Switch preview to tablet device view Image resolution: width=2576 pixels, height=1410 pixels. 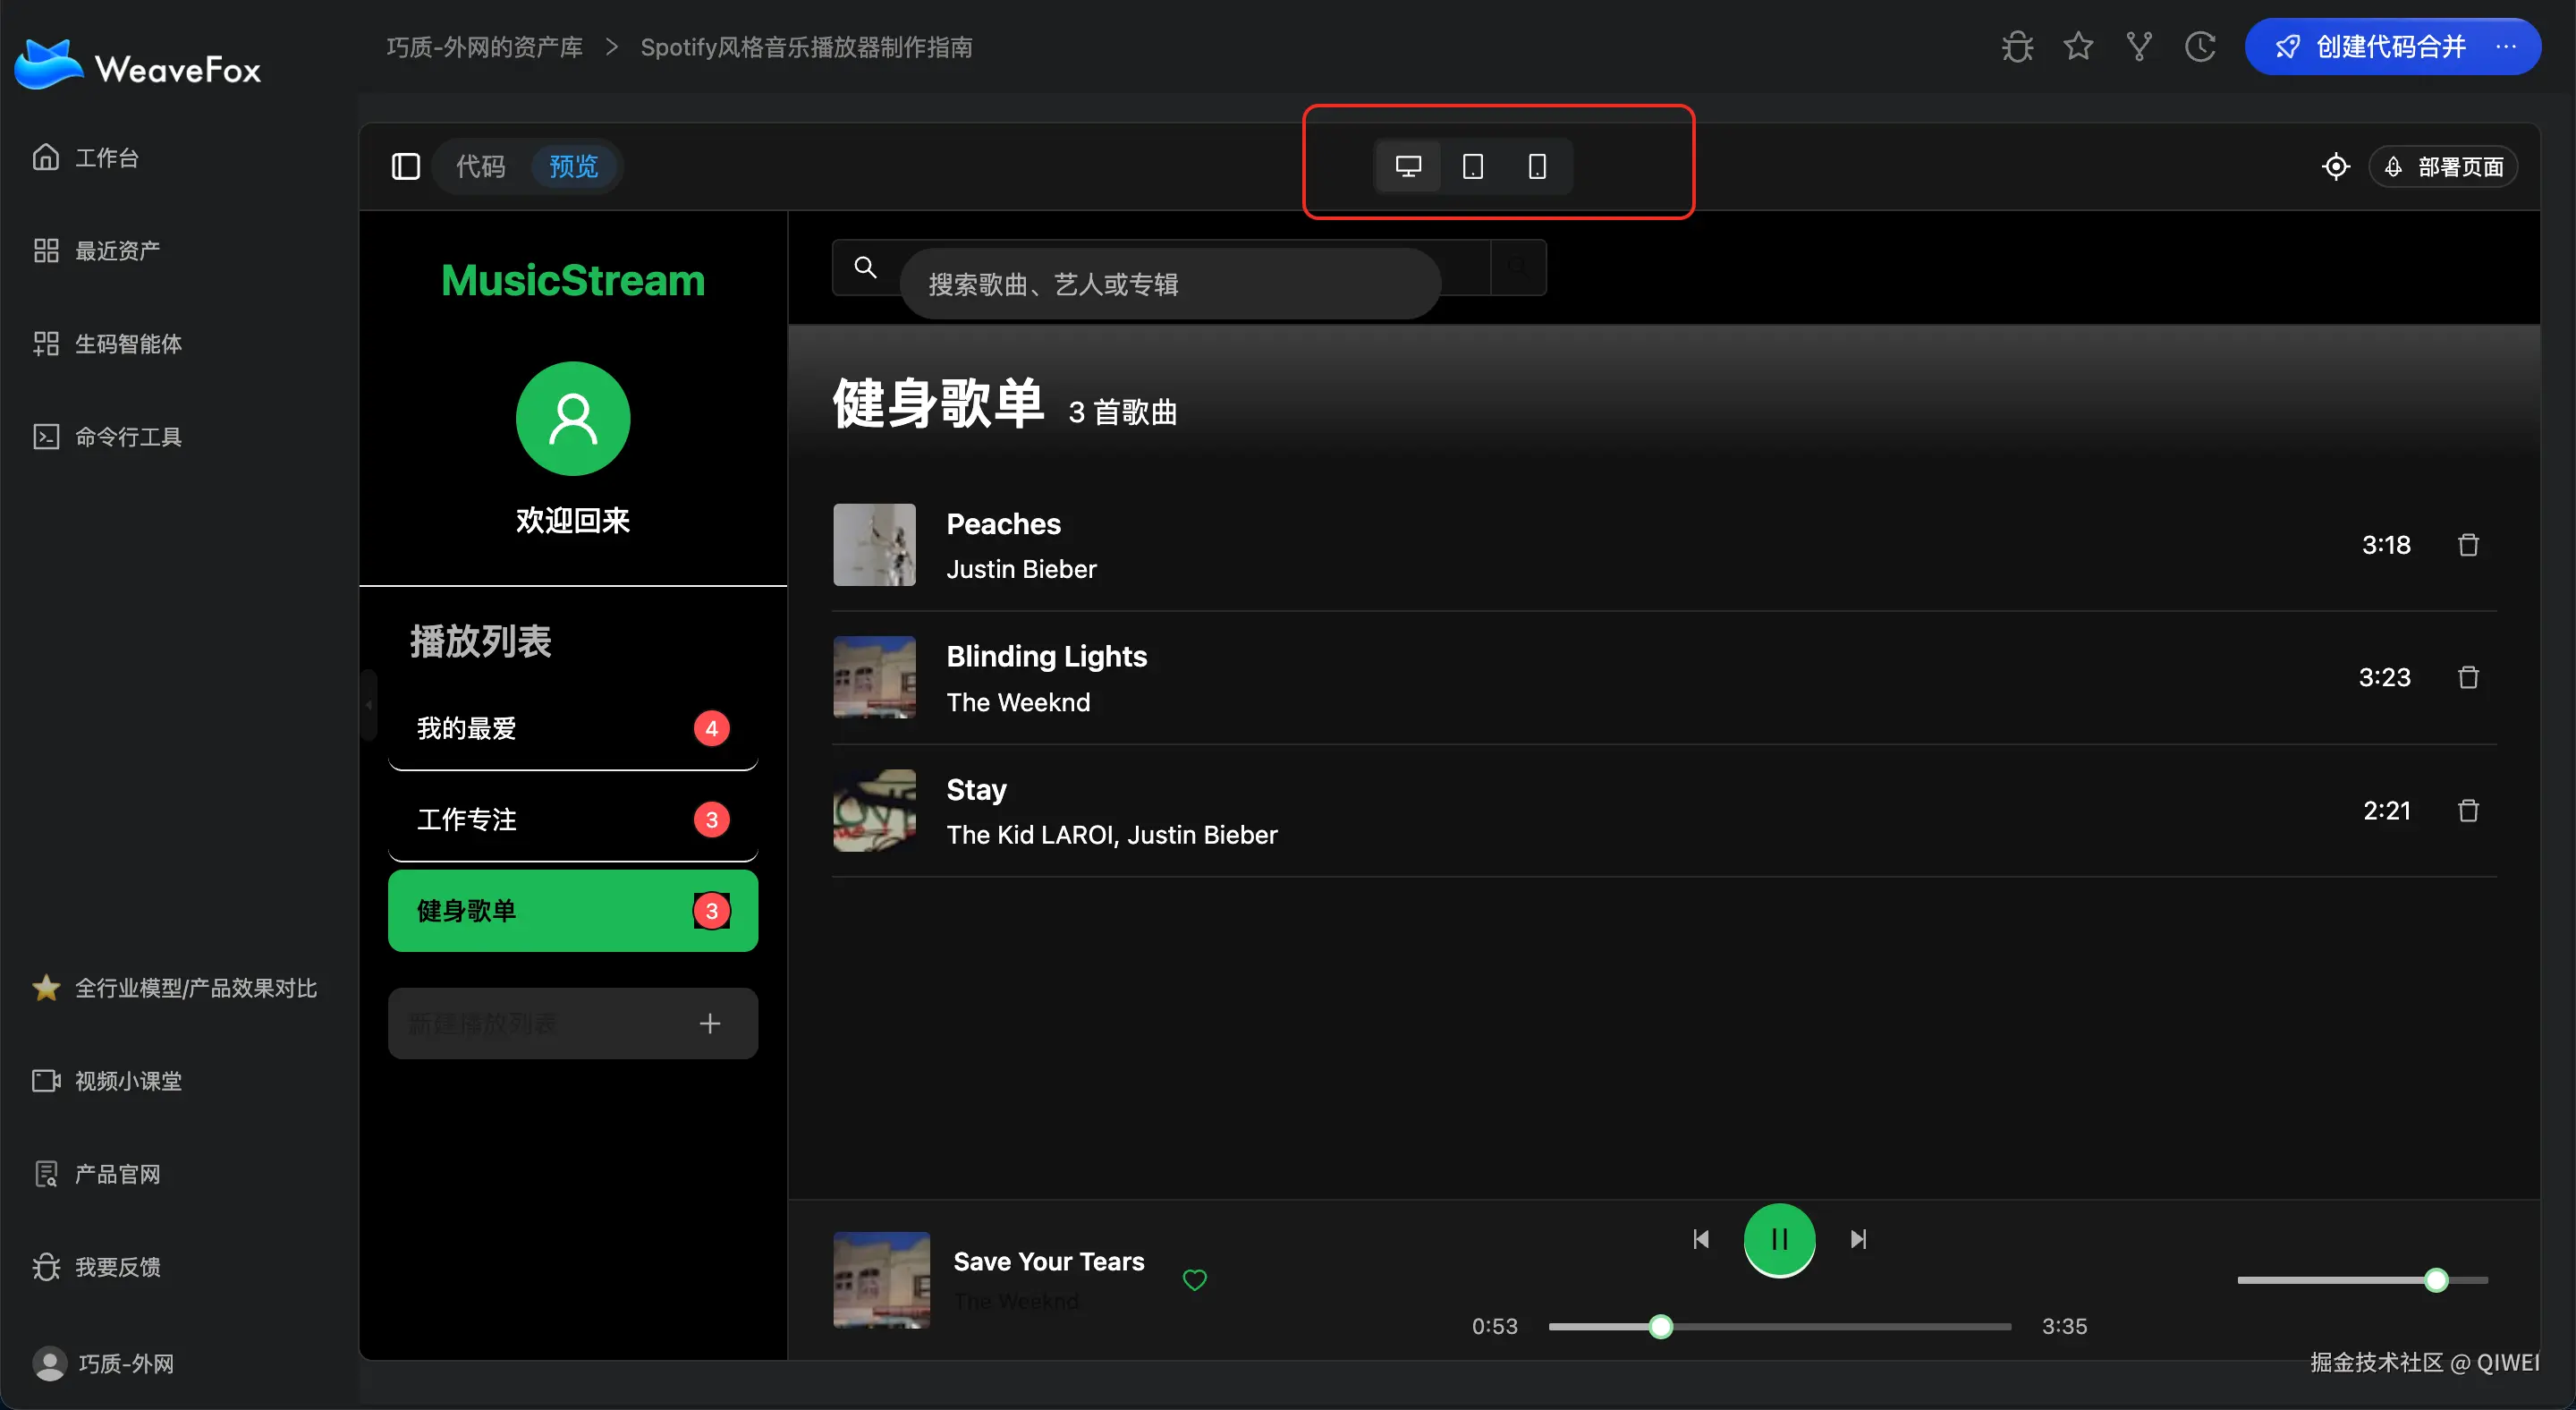pos(1472,166)
